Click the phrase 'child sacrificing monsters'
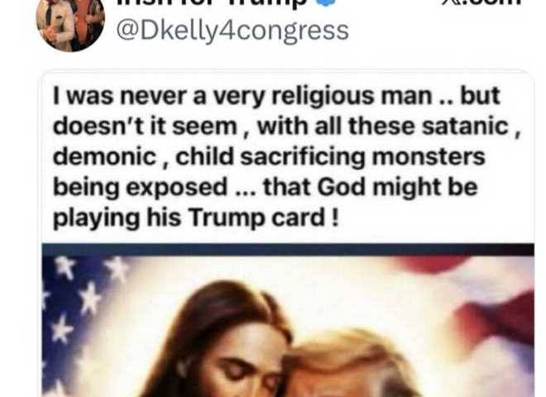This screenshot has height=397, width=546. point(330,157)
